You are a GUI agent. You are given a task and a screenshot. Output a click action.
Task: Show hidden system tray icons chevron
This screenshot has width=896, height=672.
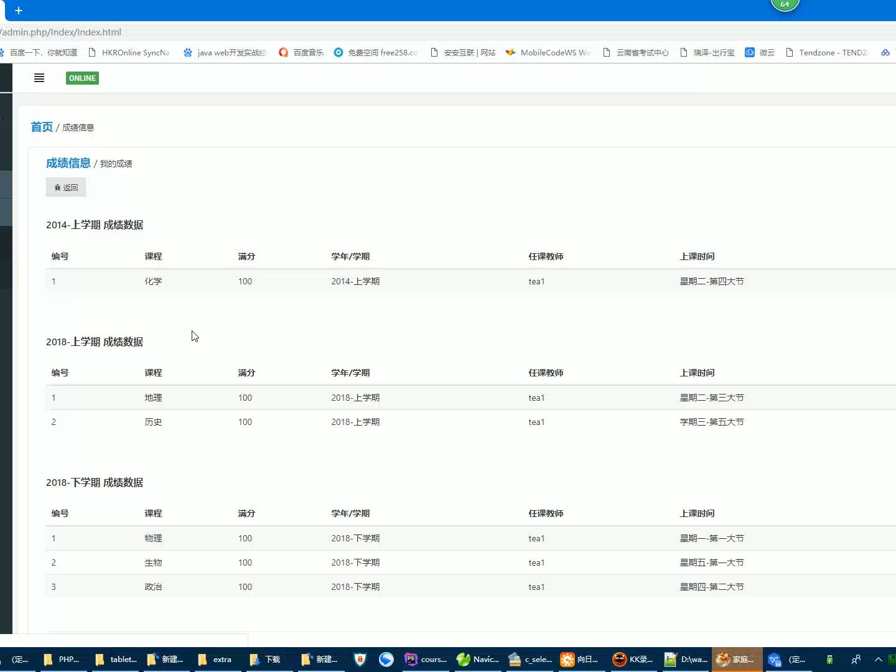(879, 660)
